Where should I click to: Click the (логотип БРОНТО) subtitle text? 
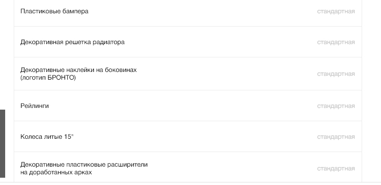tap(48, 78)
